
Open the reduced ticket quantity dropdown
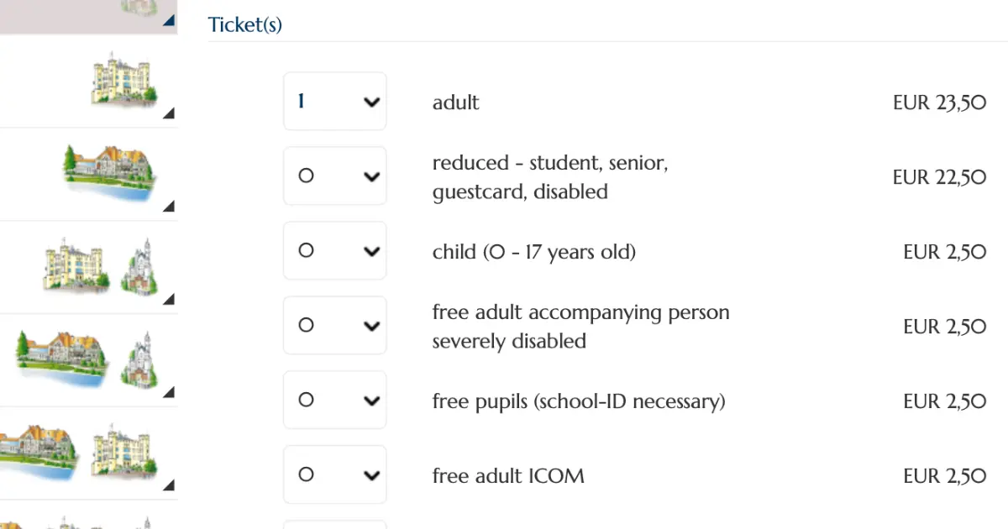pos(335,176)
